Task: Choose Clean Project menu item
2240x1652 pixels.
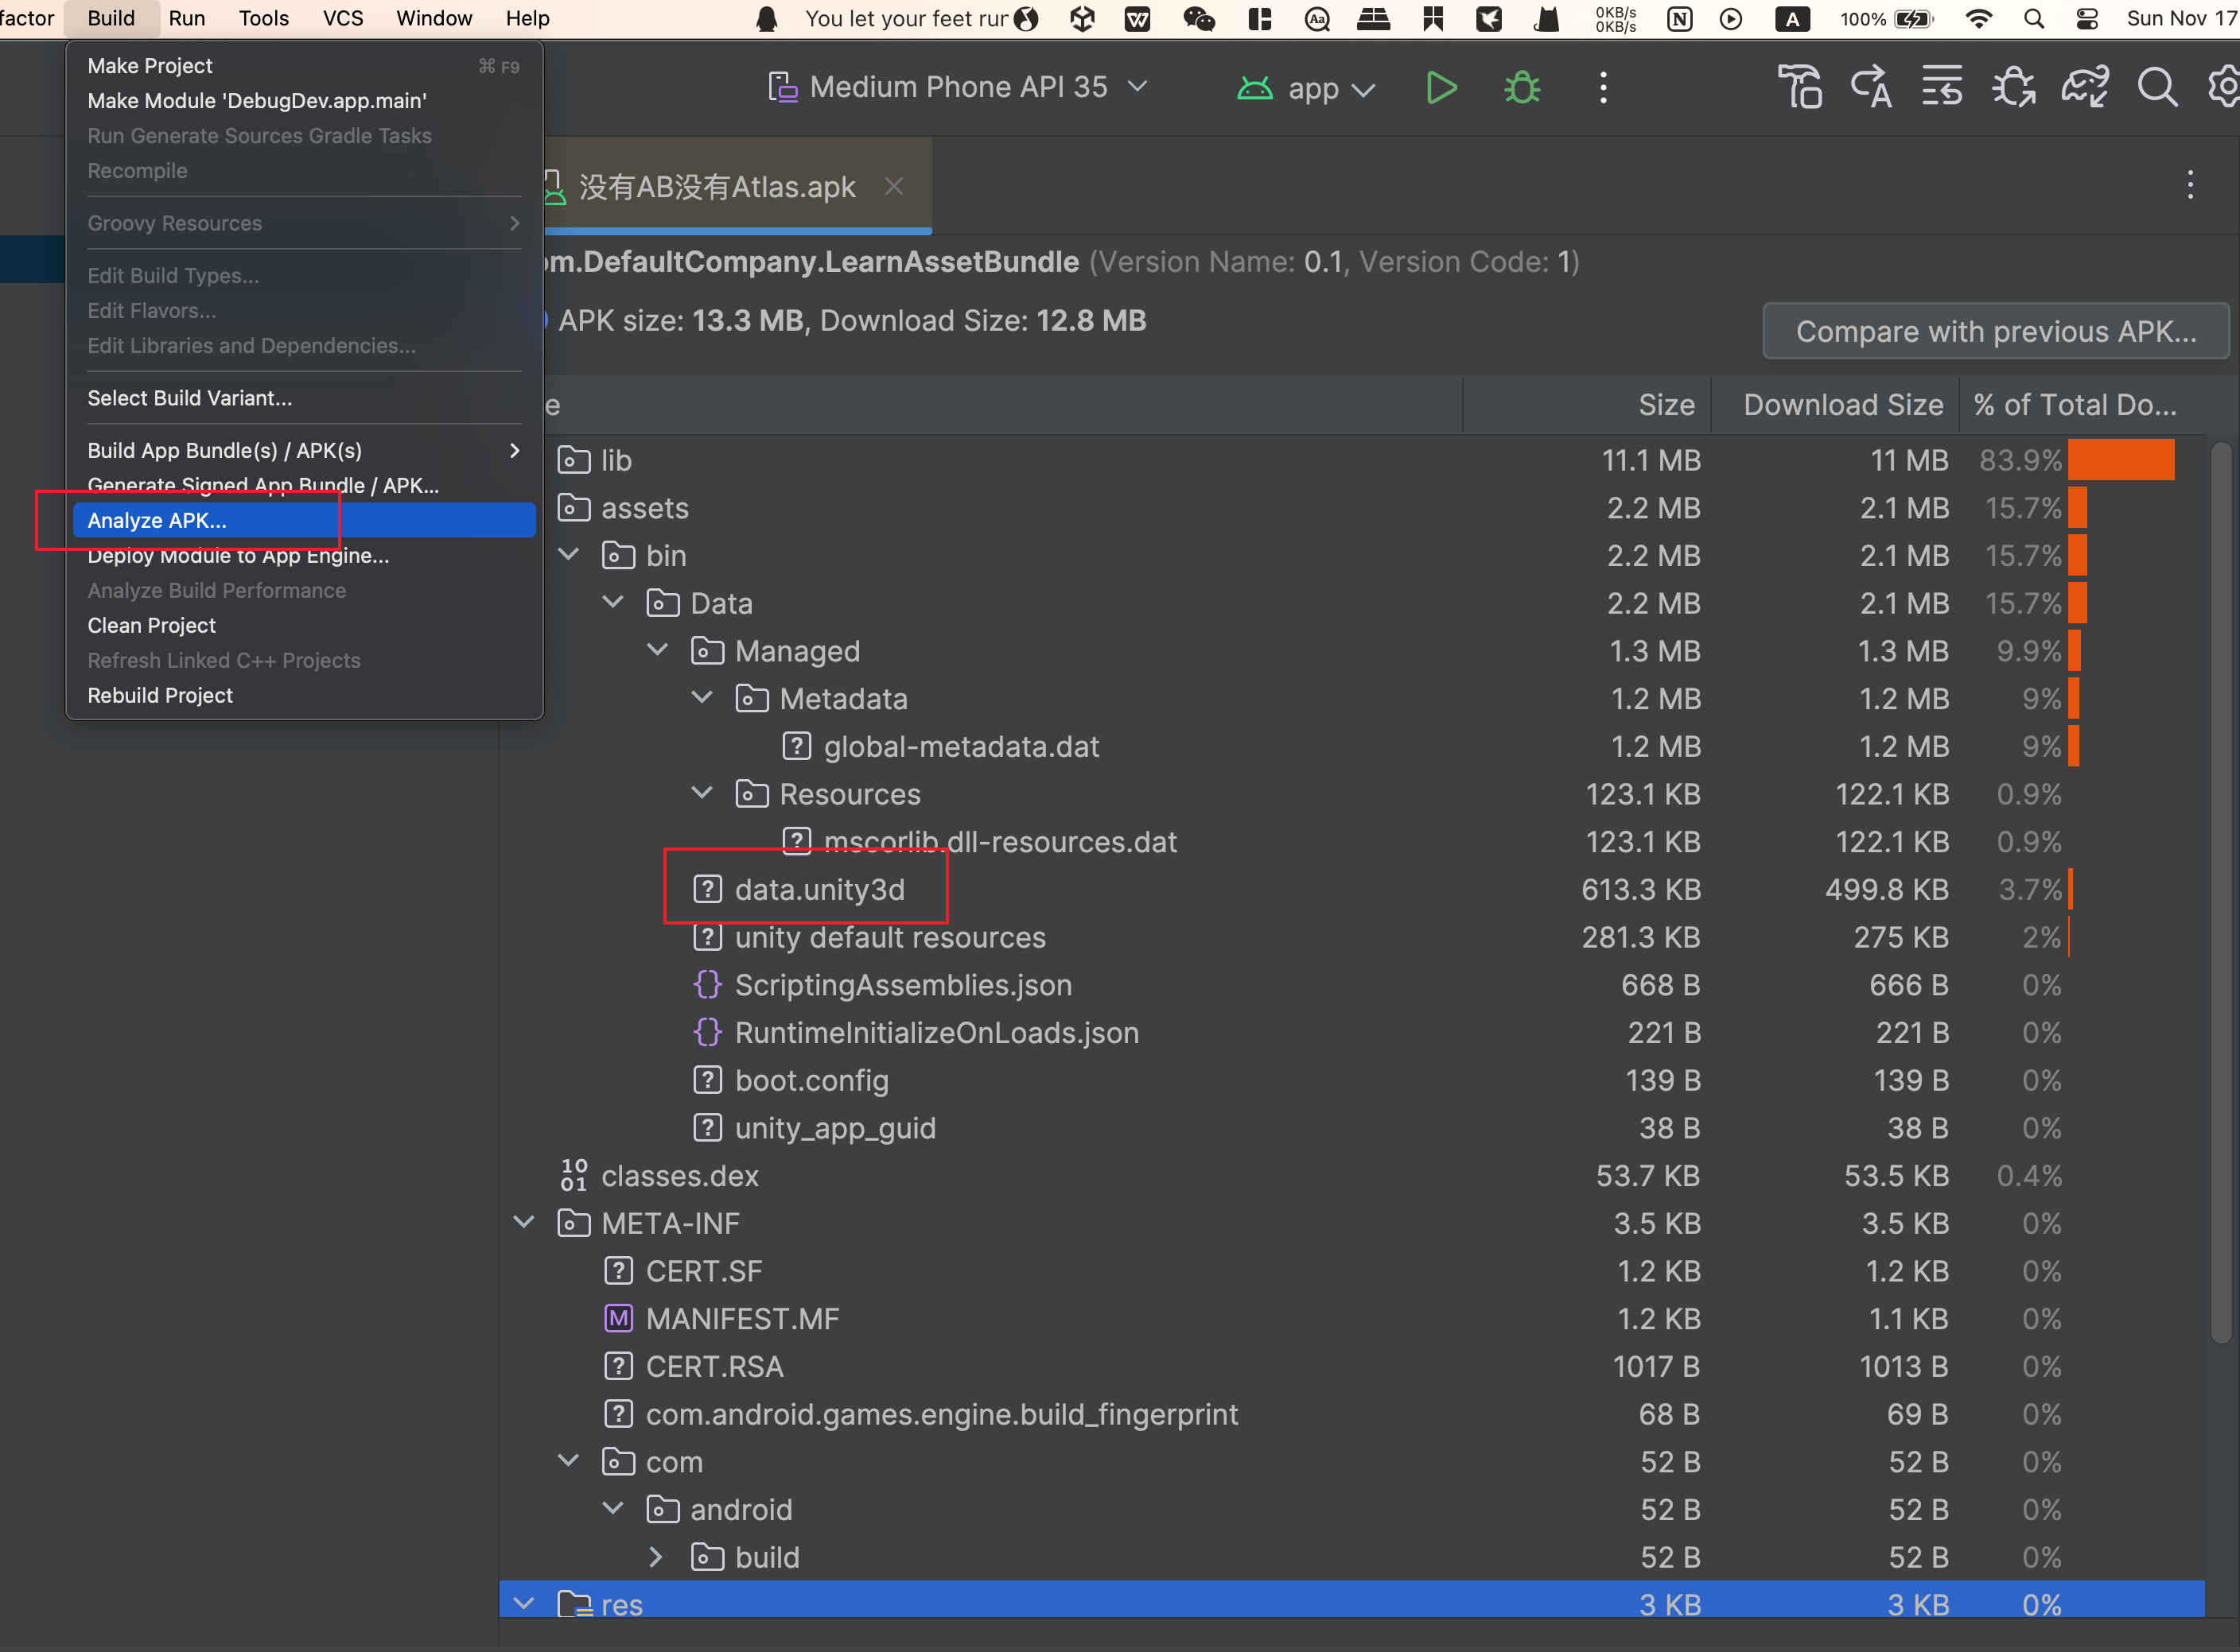Action: 304,625
